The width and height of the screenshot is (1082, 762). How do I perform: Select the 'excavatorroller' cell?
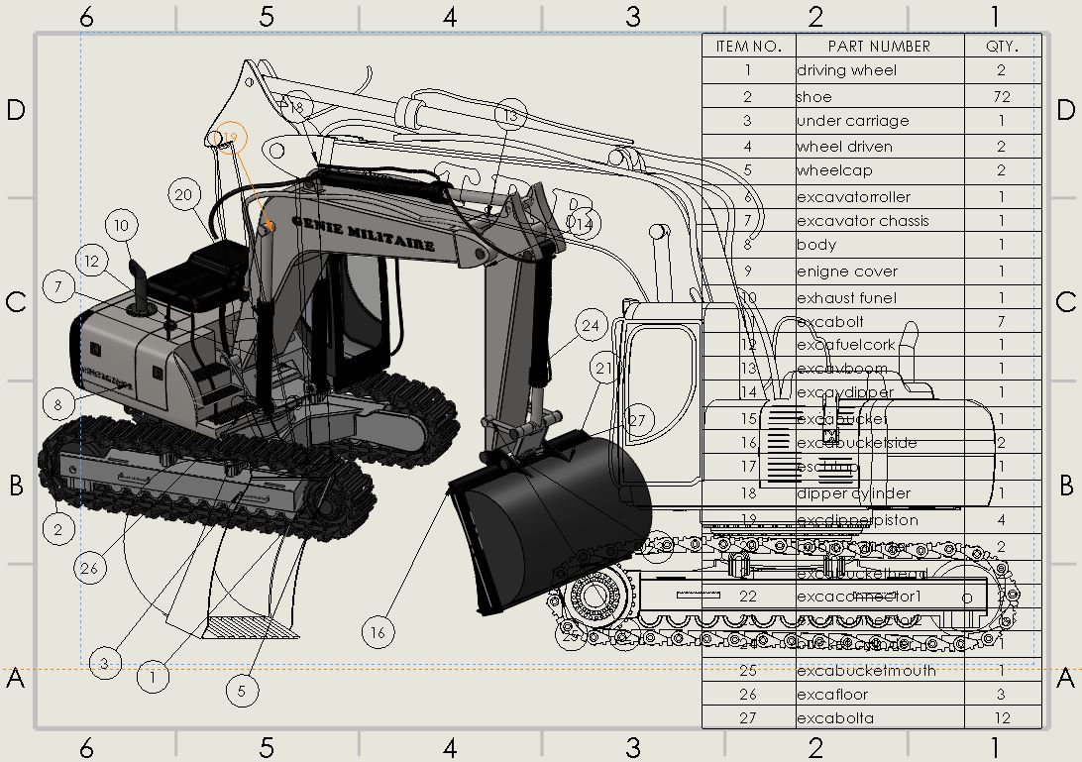(880, 197)
